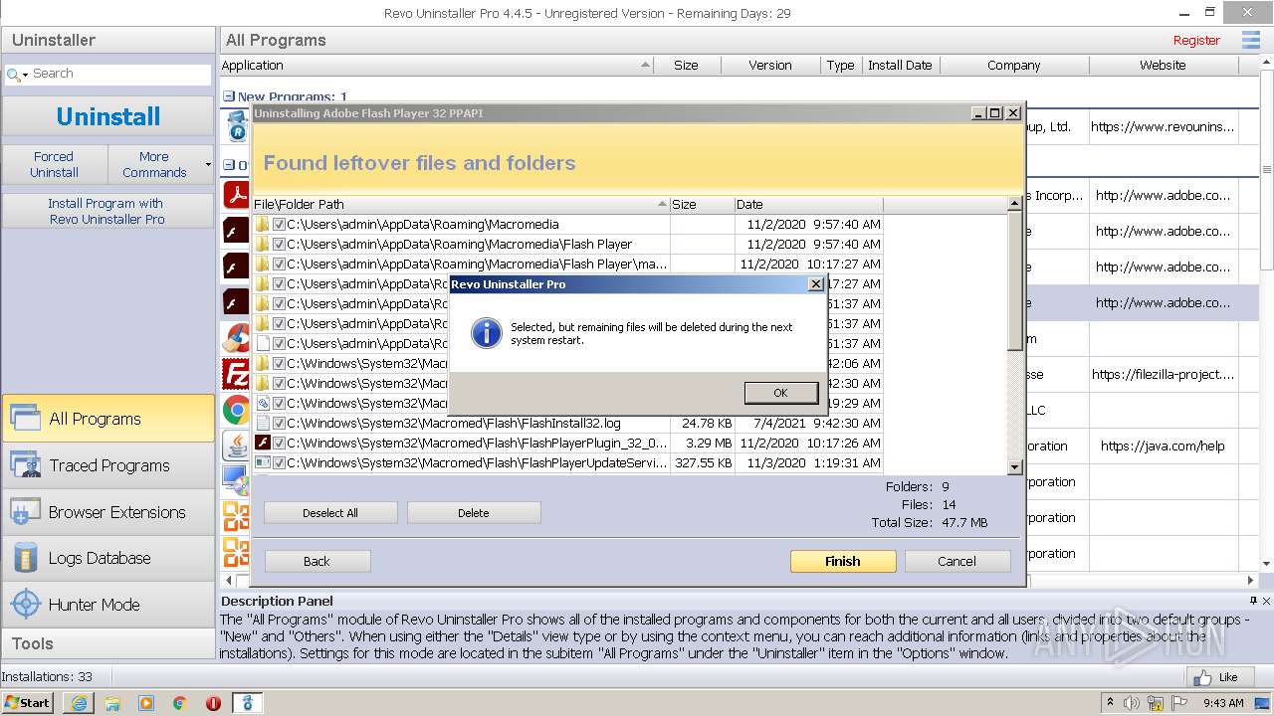The height and width of the screenshot is (716, 1274).
Task: Click the Flash icon of FlashPlayerPlugin_32 row
Action: point(263,444)
